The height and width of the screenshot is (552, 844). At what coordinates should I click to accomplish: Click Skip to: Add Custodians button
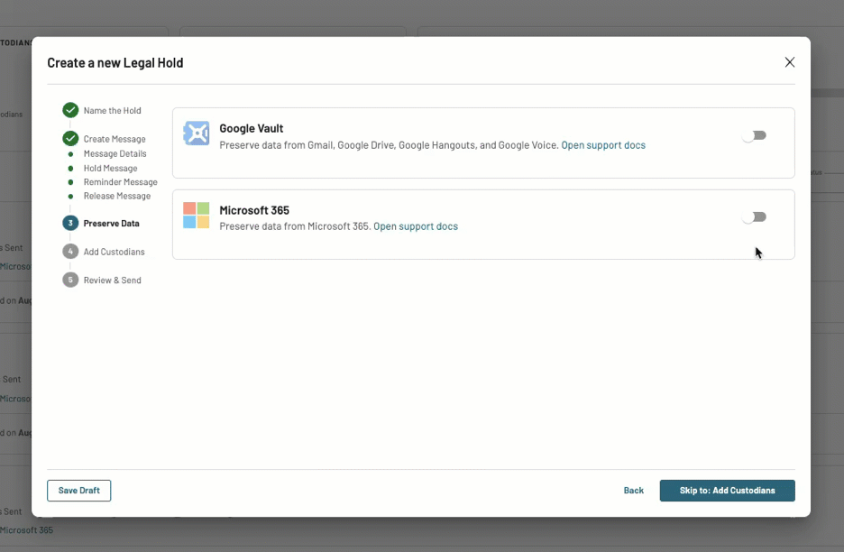click(727, 491)
